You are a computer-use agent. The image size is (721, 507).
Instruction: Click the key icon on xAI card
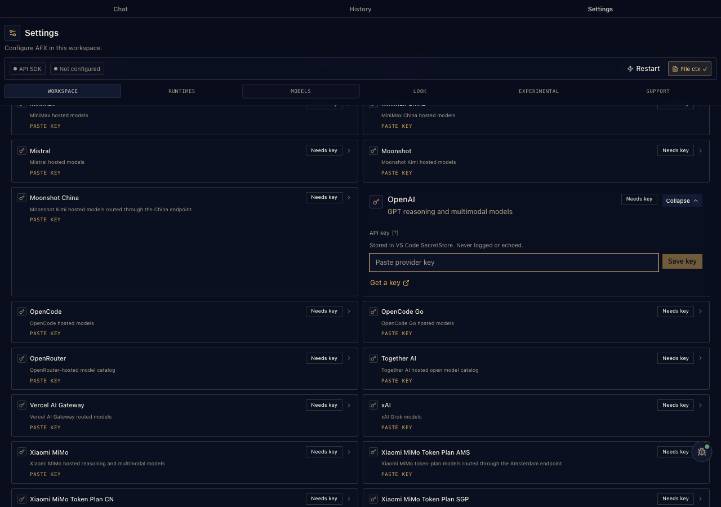pos(373,405)
